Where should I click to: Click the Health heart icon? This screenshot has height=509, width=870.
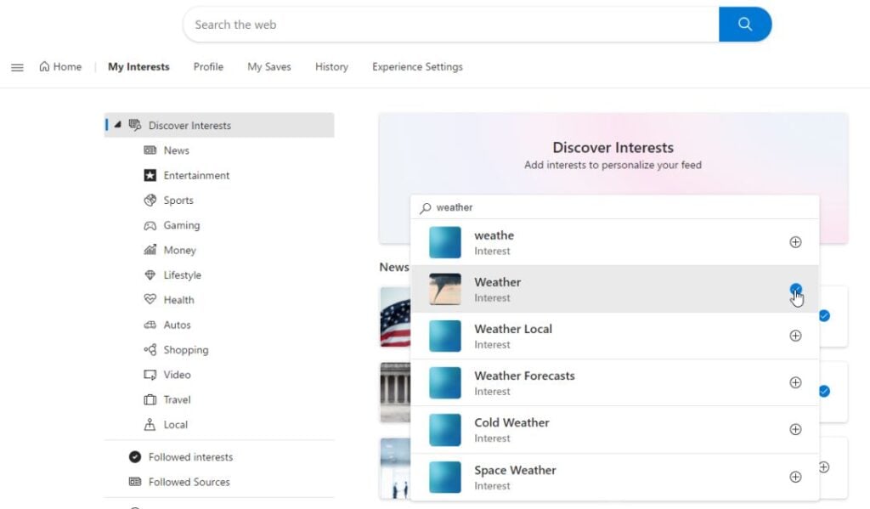click(150, 300)
